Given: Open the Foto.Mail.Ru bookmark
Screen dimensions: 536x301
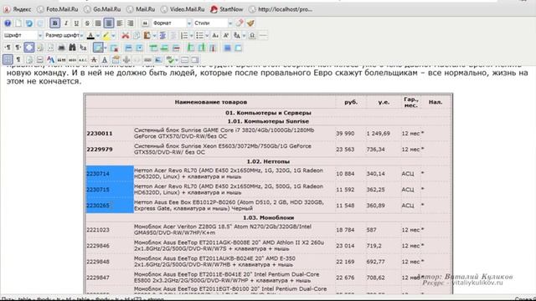Looking at the screenshot, I should [58, 9].
